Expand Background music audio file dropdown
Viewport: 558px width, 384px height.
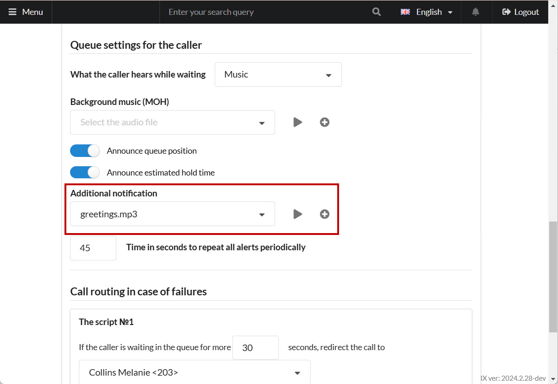tap(172, 123)
